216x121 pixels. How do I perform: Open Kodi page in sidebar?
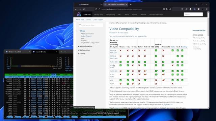pos(83,38)
